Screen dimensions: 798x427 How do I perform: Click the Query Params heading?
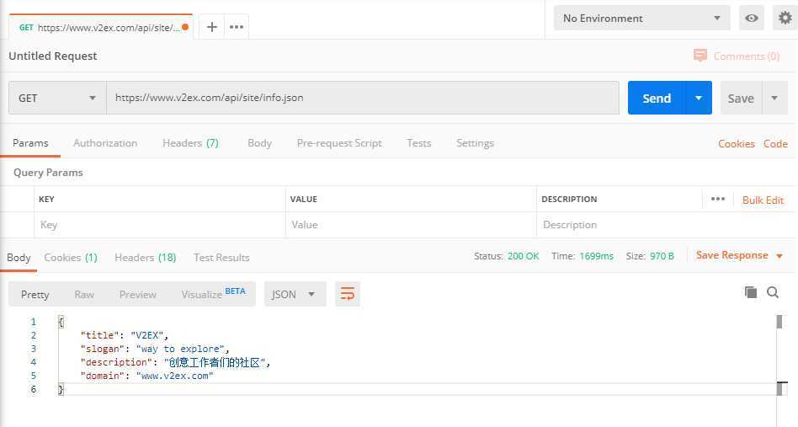click(x=48, y=173)
